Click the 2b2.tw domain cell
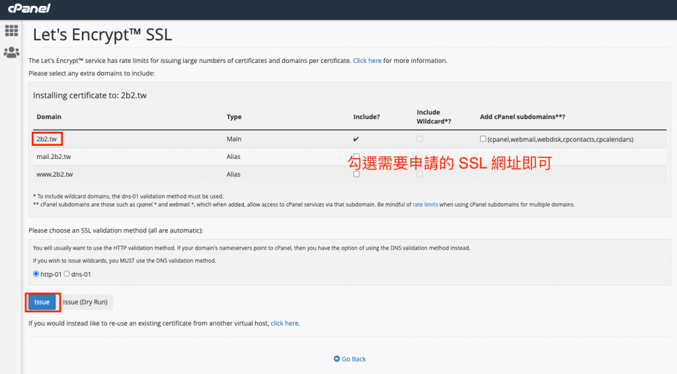The height and width of the screenshot is (374, 677). coord(47,139)
